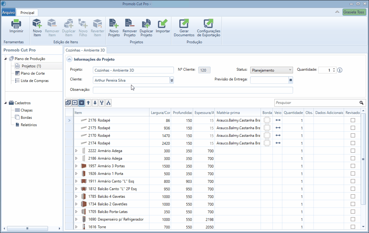Screen dimensions: 369x233
Task: Click the Pesquisar search field
Action: click(316, 103)
